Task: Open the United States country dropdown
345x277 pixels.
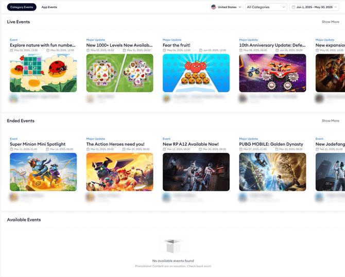Action: click(x=227, y=7)
